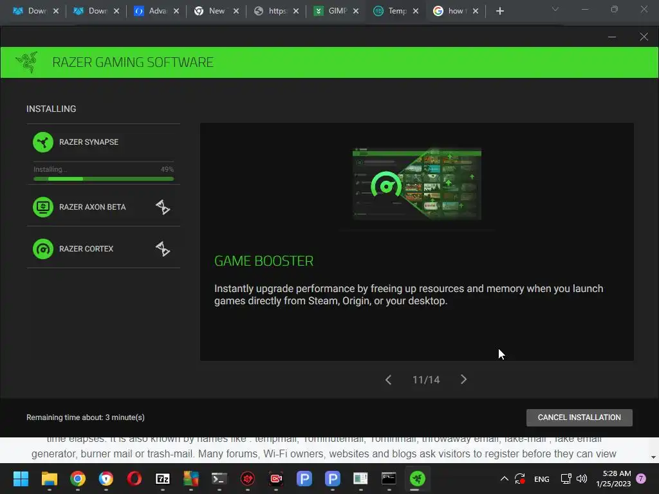This screenshot has width=659, height=494.
Task: Click the Razer installer taskbar icon
Action: [417, 479]
